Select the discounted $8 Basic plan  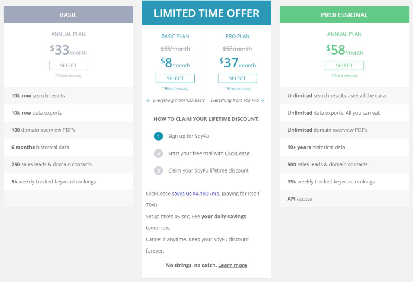point(175,79)
